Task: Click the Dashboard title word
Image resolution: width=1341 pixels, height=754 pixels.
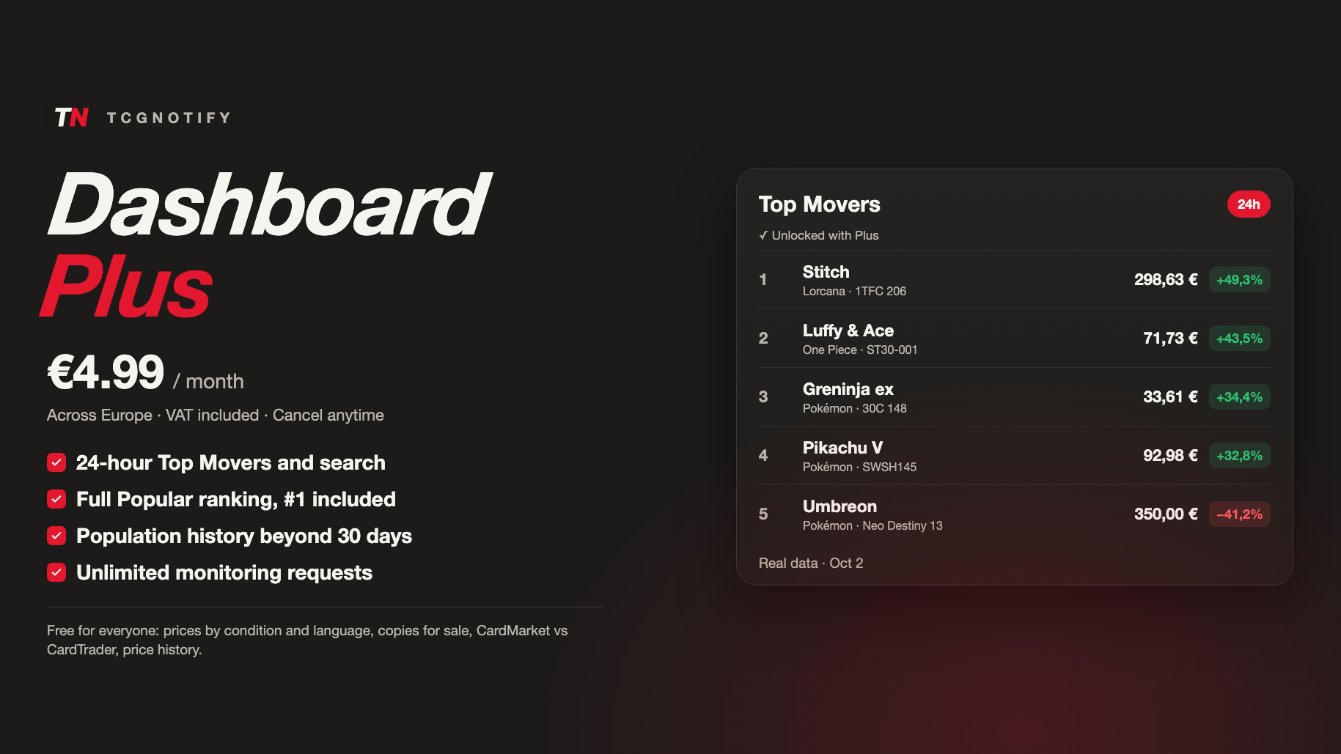Action: pos(269,204)
